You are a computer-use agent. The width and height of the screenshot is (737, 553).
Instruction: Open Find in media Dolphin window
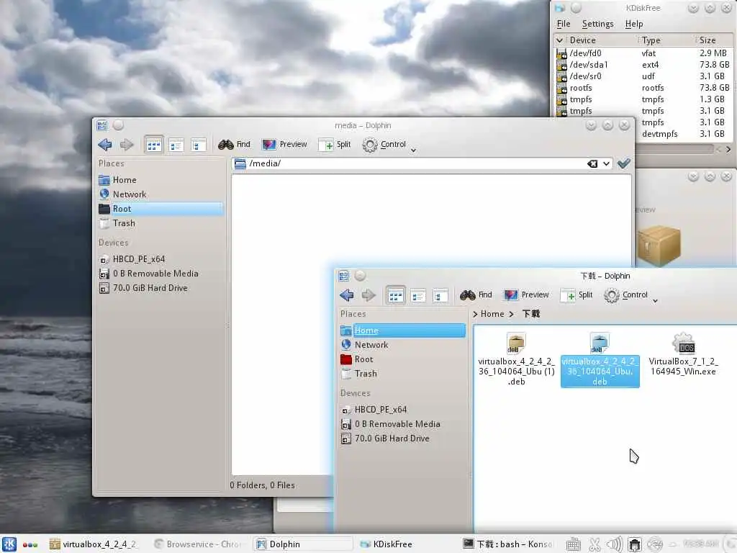[x=234, y=144]
